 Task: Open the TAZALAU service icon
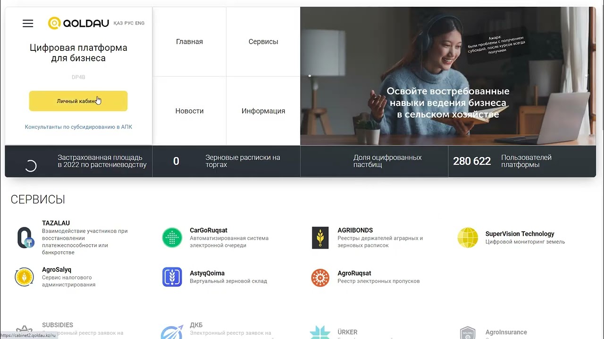[25, 238]
